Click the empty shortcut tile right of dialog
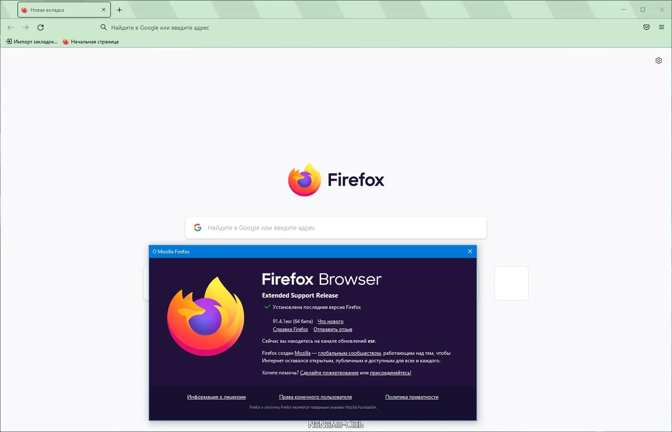This screenshot has height=432, width=672. pos(512,283)
